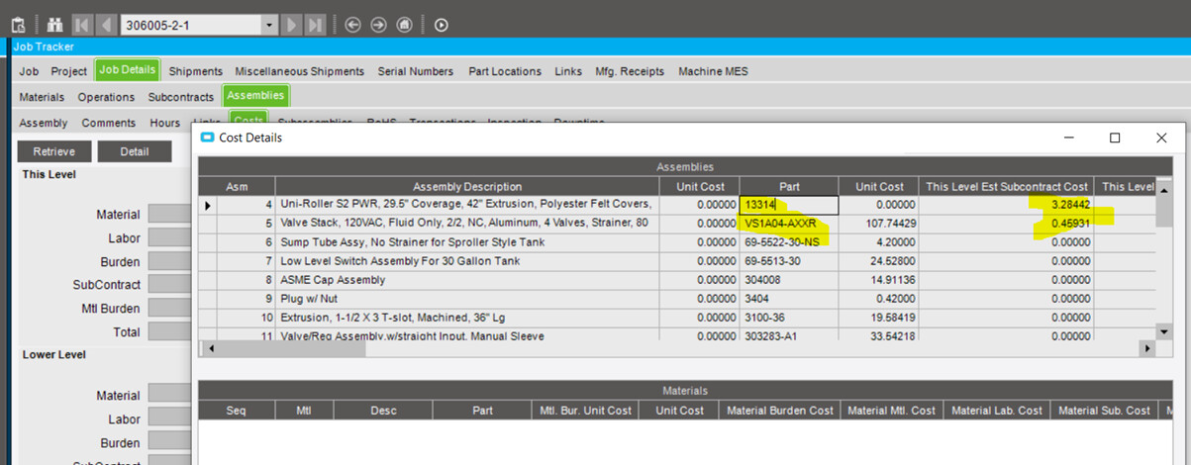Open the binoculars search icon
Image resolution: width=1191 pixels, height=465 pixels.
(54, 25)
